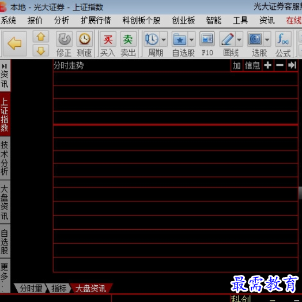Click the scrollbar handle at chart's right edge
The image size is (302, 302).
pos(300,193)
